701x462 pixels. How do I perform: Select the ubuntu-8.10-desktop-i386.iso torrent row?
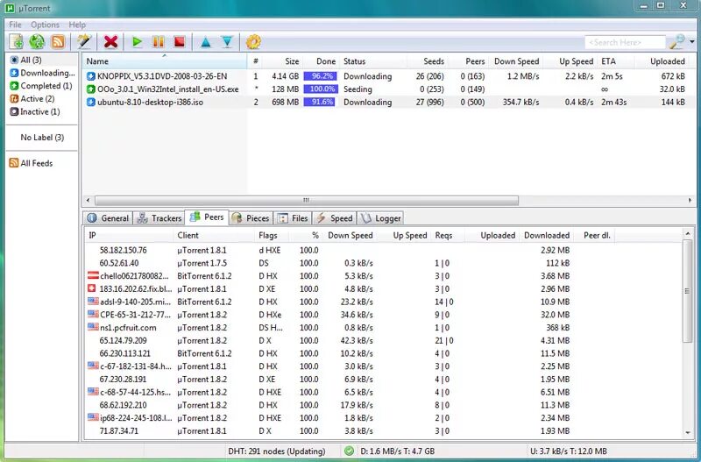pos(389,103)
